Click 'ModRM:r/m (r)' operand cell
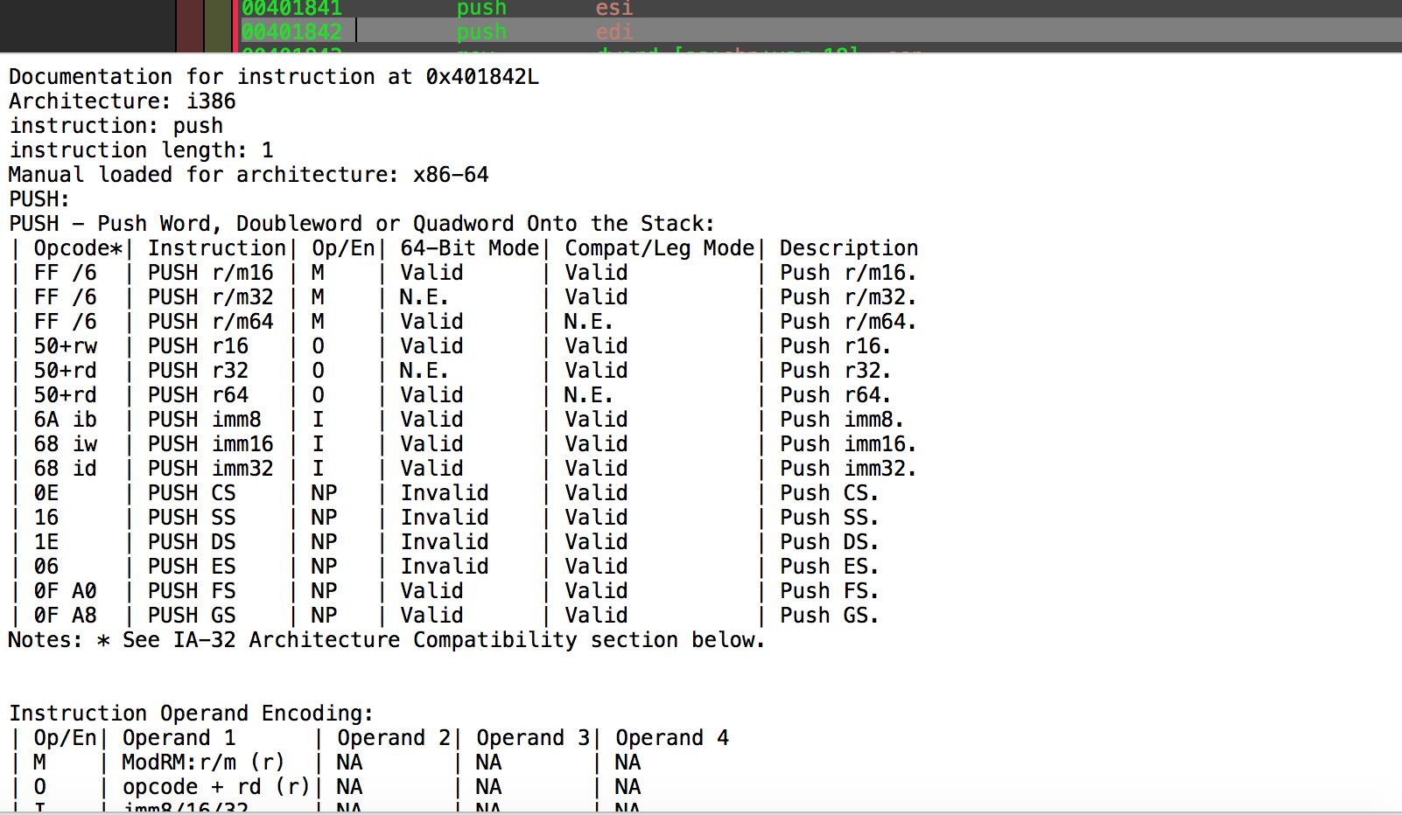Screen dimensions: 1402x815 coord(203,763)
